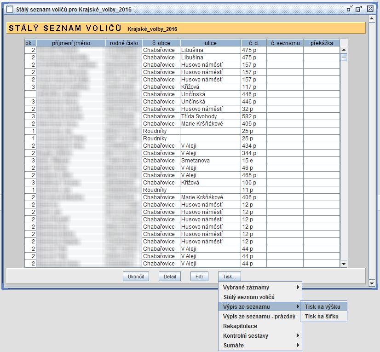Click the č. obce column header
Viewport: 380px width, 352px height.
click(x=161, y=43)
